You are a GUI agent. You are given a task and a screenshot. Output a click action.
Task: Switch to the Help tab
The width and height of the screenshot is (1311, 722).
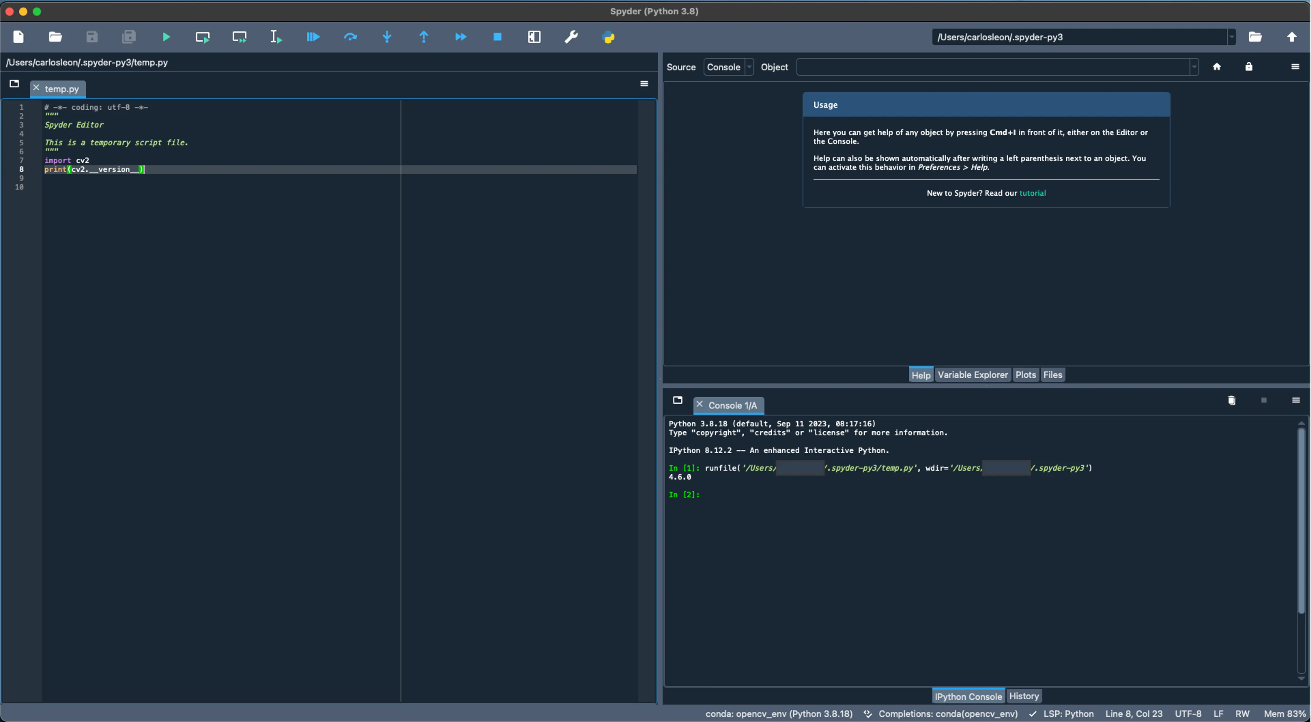pyautogui.click(x=921, y=375)
